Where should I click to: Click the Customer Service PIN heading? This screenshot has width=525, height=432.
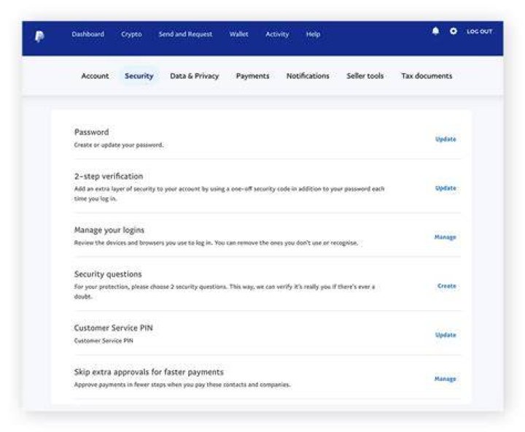click(x=113, y=328)
